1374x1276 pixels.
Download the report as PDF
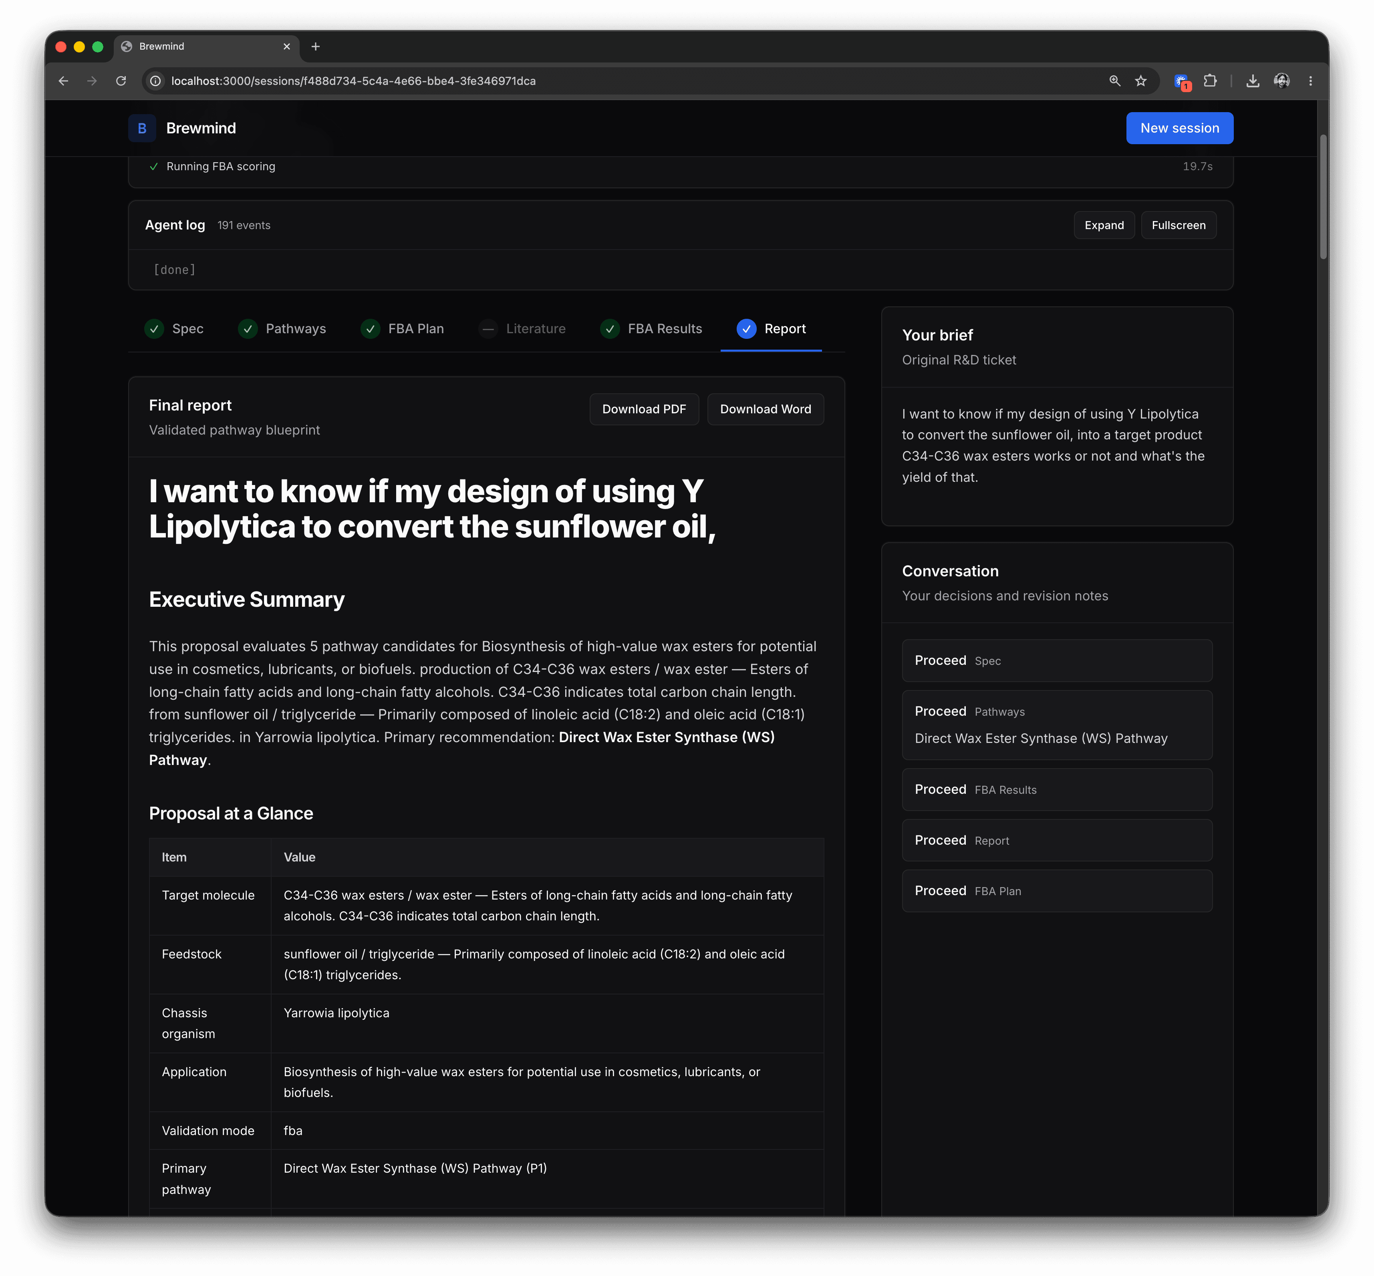click(643, 409)
